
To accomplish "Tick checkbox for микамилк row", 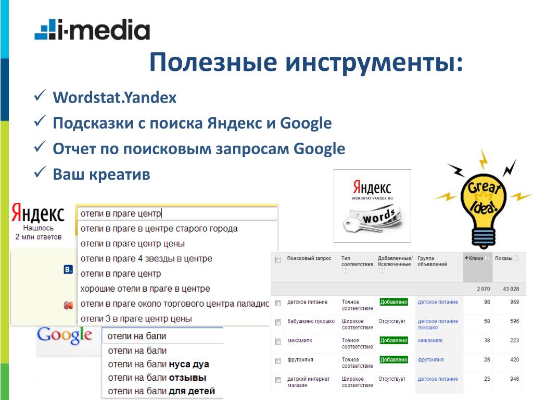I will coord(278,341).
